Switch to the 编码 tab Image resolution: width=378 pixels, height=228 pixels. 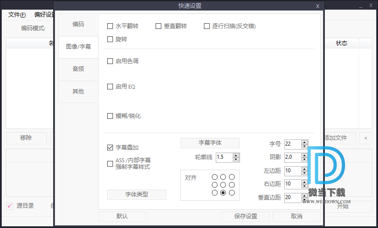coord(78,25)
